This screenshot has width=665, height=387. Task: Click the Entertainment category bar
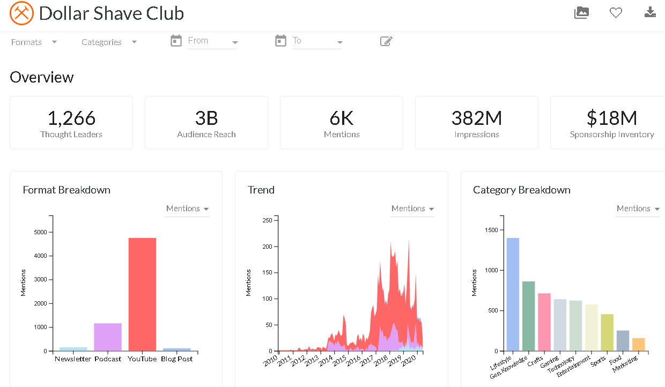tap(592, 328)
